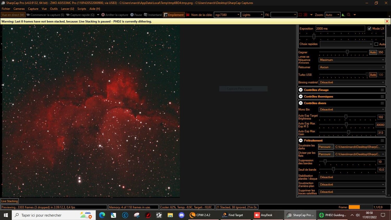This screenshot has width=391, height=220.
Task: Click the red reticule overlay icon
Action: coord(306,15)
